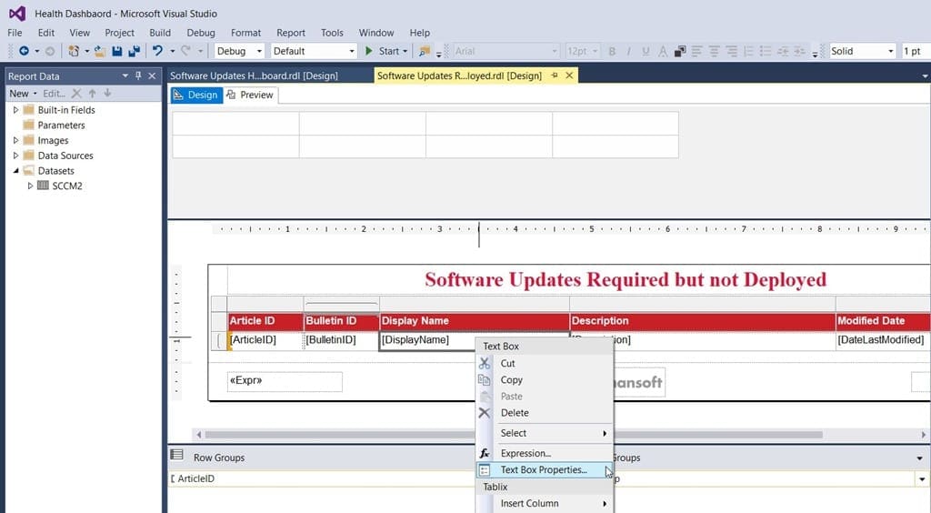Open the Report menu
Screen dimensions: 931x513
(x=290, y=33)
